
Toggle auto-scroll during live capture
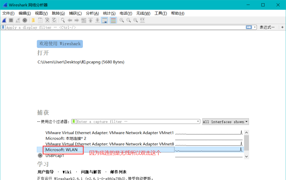pos(105,20)
